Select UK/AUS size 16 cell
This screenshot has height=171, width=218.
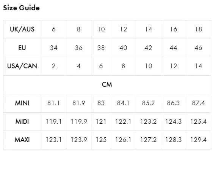click(x=173, y=30)
